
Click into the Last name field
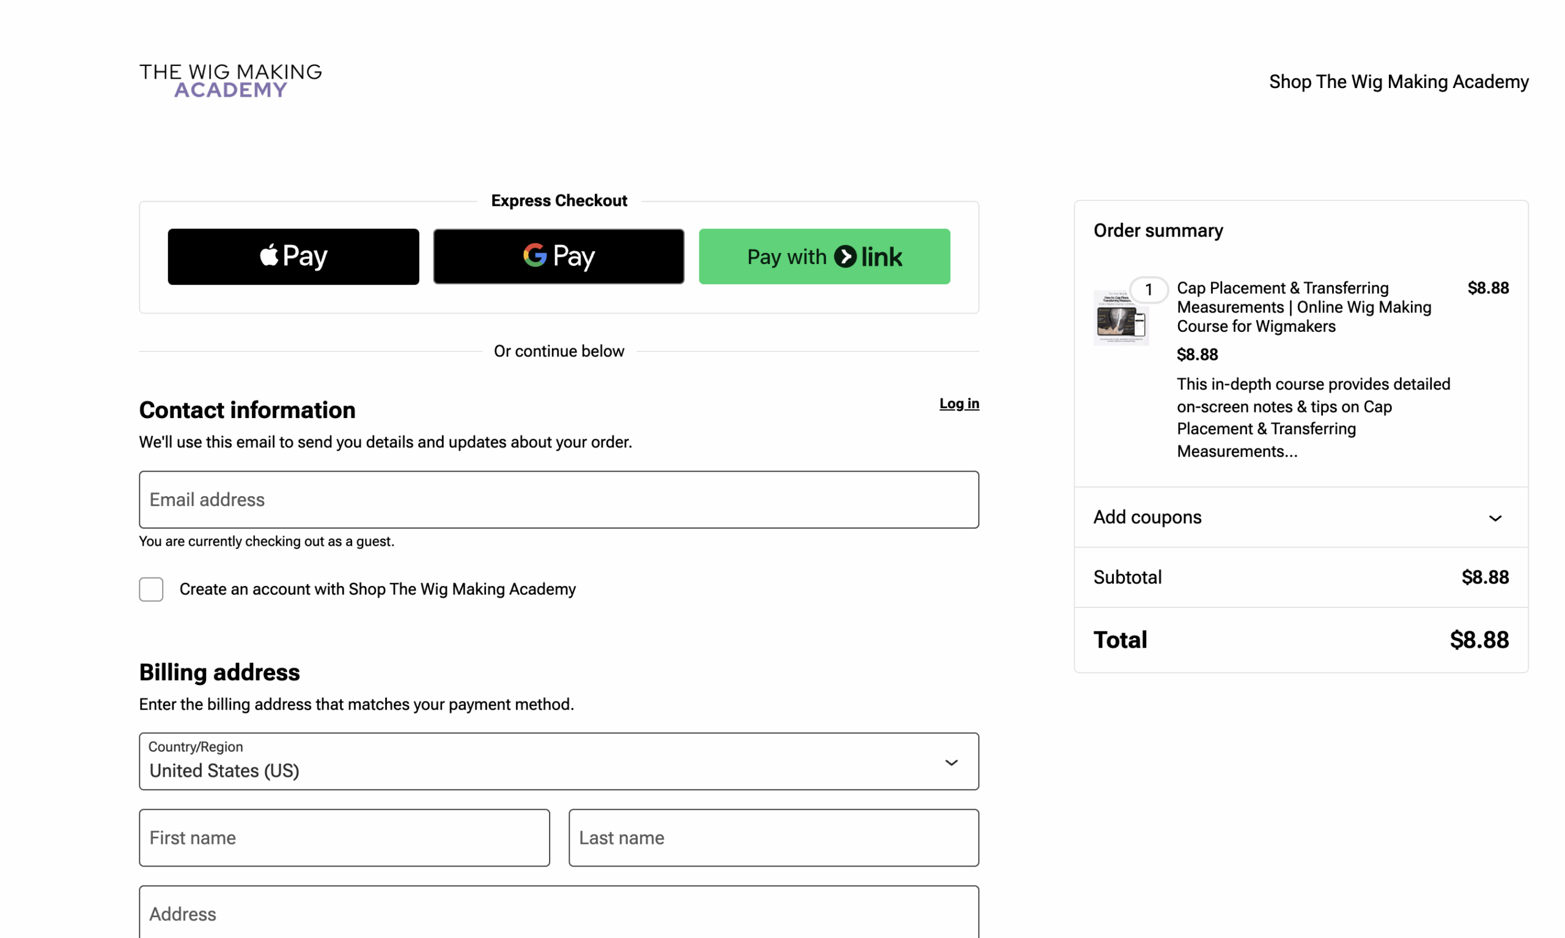point(773,838)
